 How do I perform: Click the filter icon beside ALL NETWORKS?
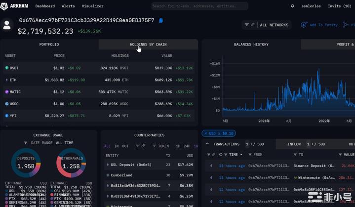tap(247, 25)
